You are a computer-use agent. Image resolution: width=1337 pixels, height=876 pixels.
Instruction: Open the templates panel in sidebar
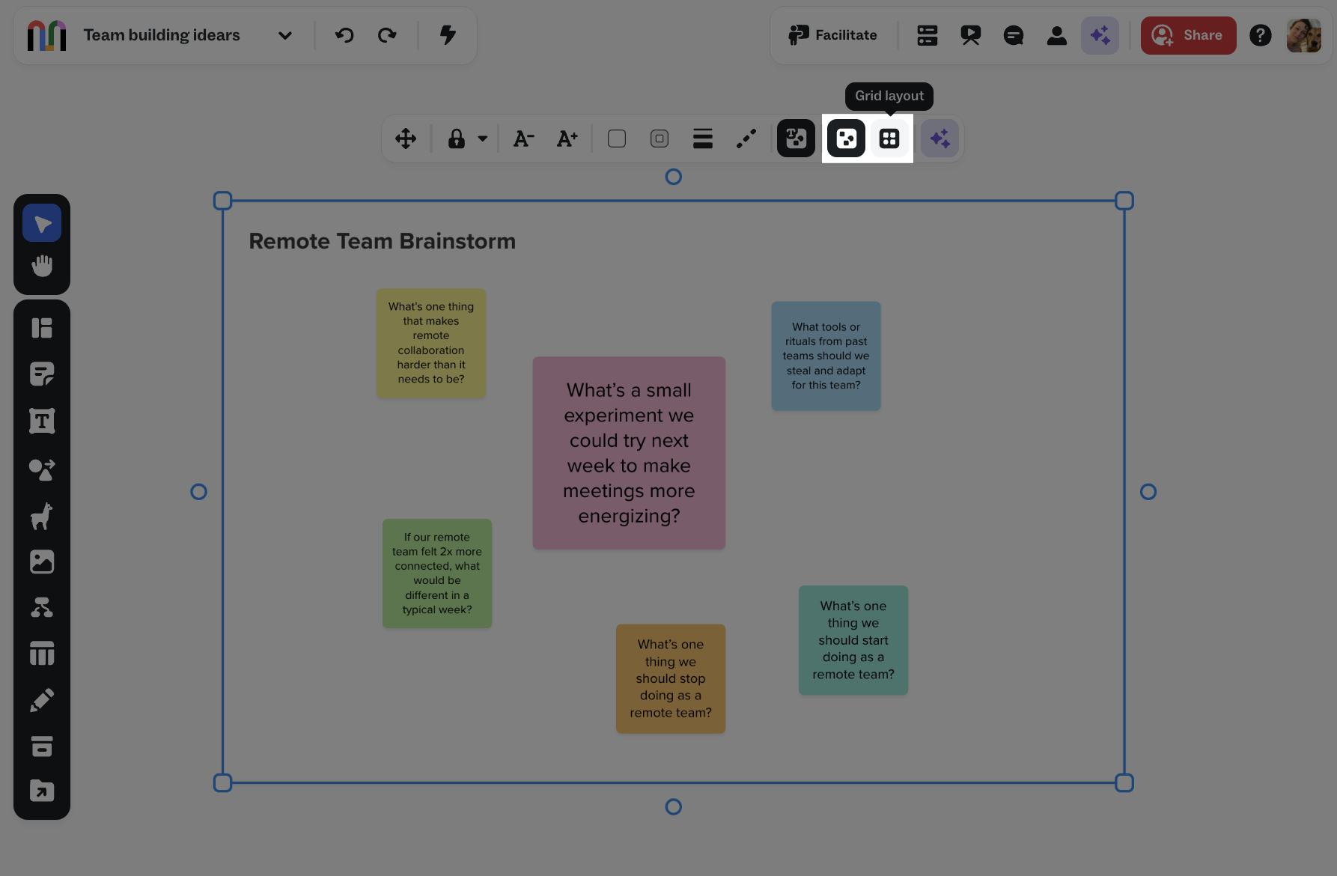click(42, 328)
